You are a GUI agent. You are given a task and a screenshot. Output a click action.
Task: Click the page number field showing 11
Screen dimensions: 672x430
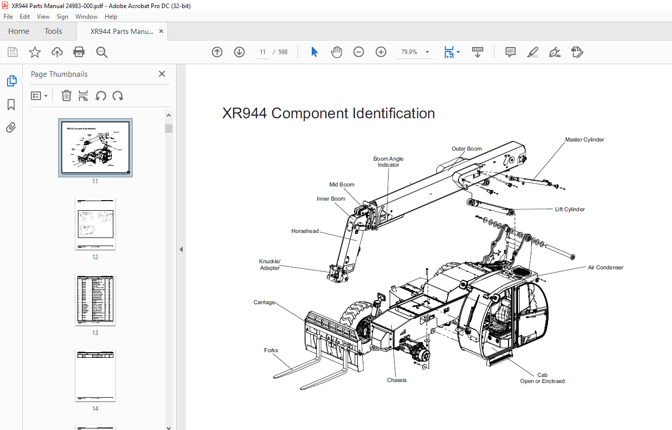(x=263, y=52)
